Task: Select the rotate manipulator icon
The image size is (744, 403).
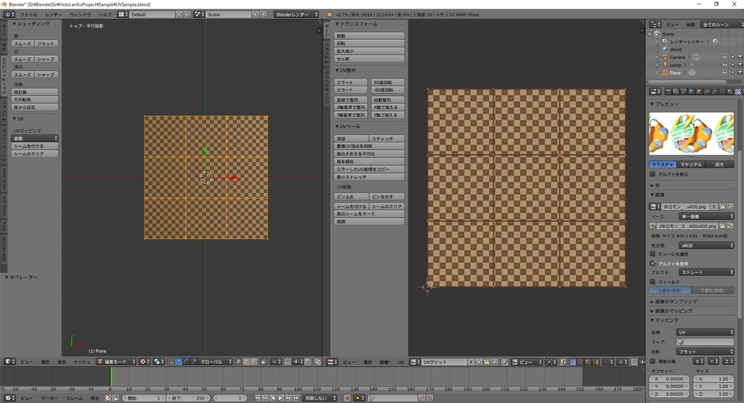Action: pyautogui.click(x=186, y=362)
